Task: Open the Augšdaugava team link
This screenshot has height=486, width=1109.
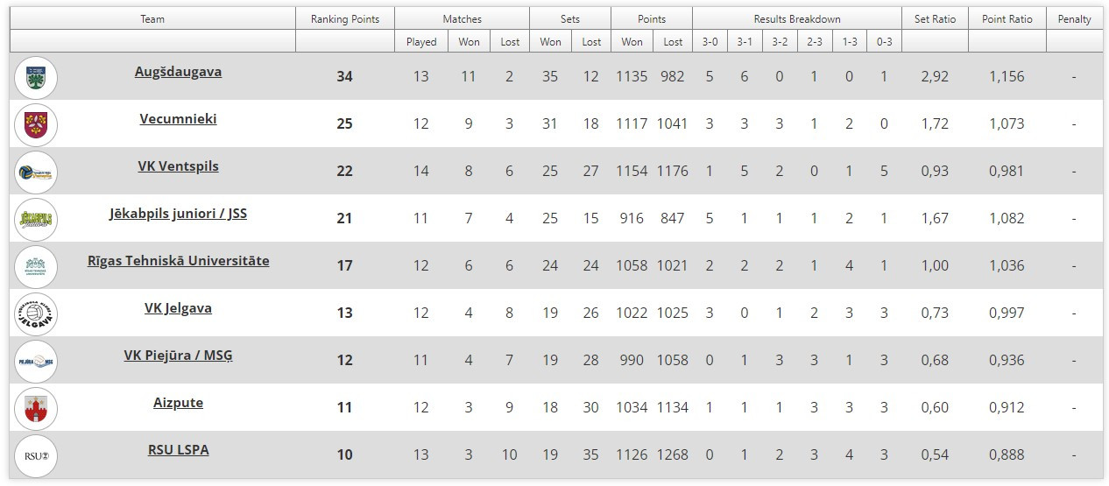Action: coord(178,72)
